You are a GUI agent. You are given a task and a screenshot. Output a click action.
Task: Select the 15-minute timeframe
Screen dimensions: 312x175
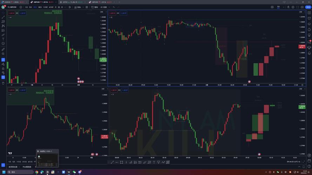35,7
